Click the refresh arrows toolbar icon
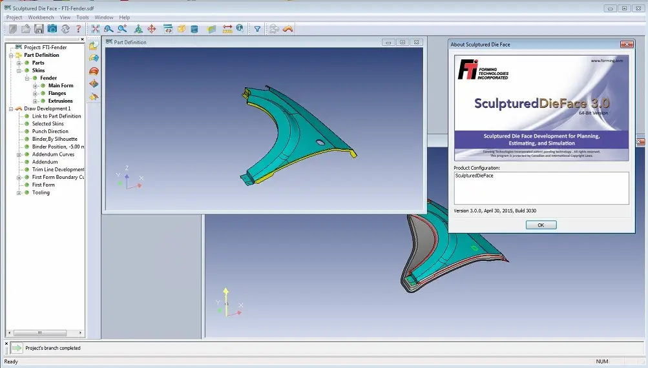 65,29
